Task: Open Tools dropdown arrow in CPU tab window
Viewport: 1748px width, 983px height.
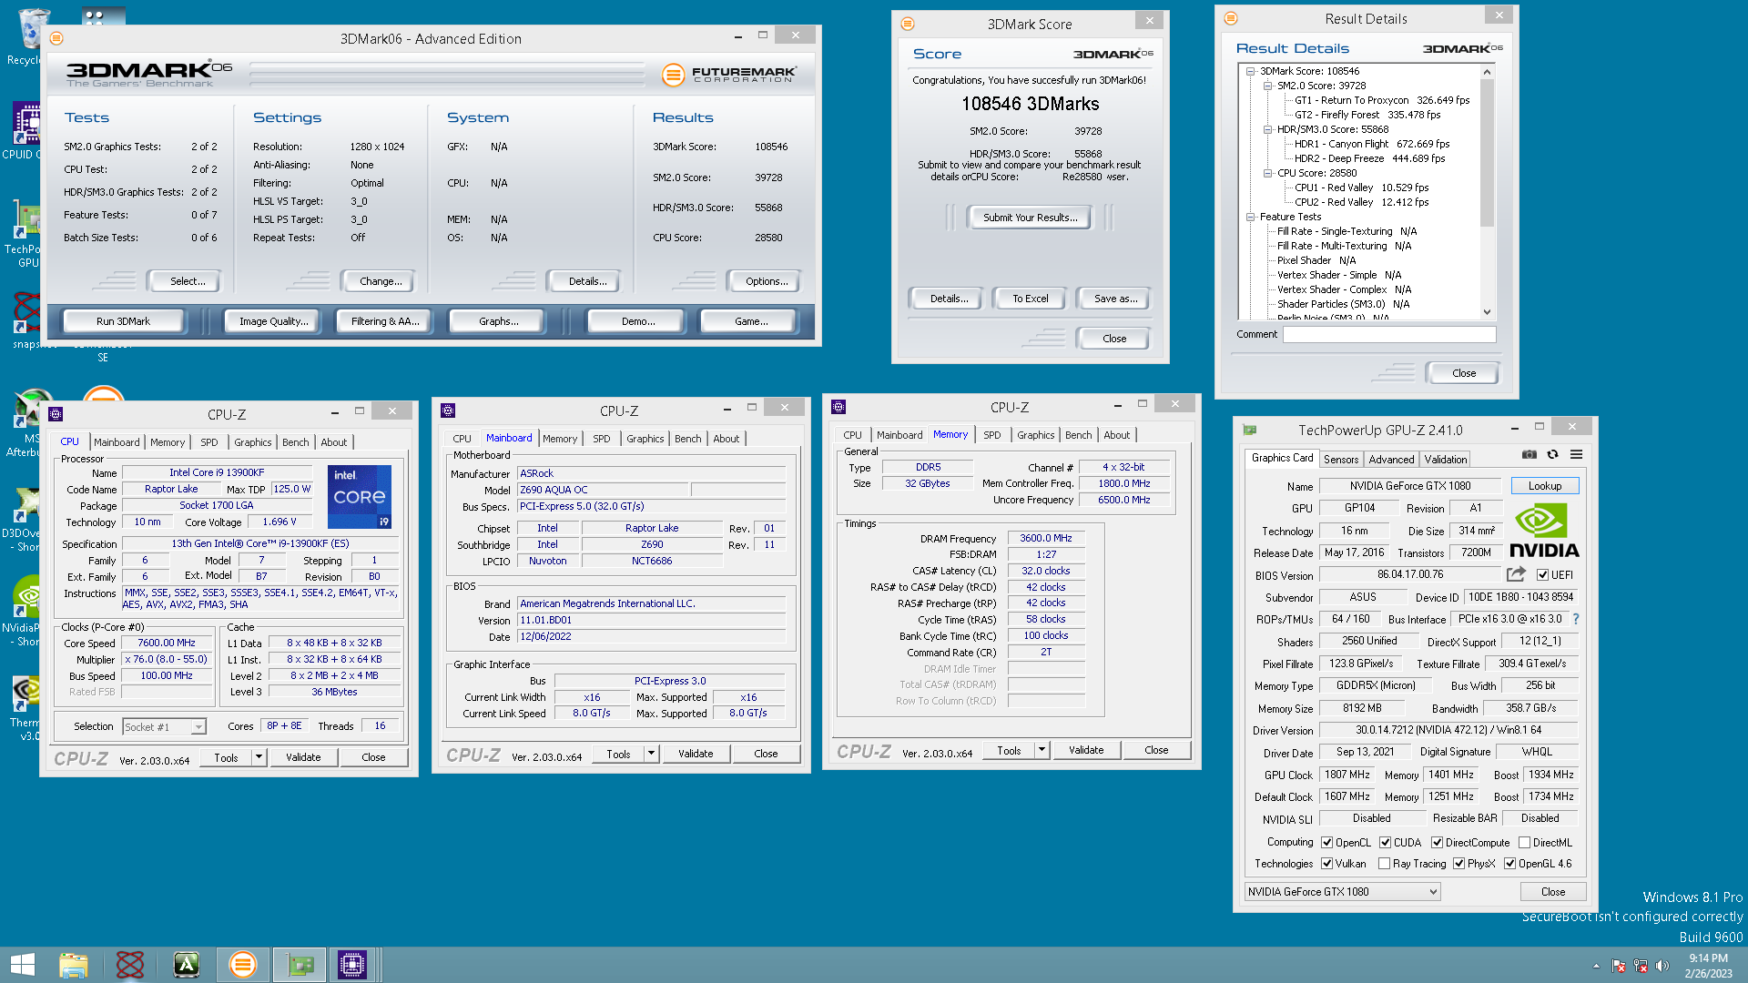Action: (x=259, y=757)
